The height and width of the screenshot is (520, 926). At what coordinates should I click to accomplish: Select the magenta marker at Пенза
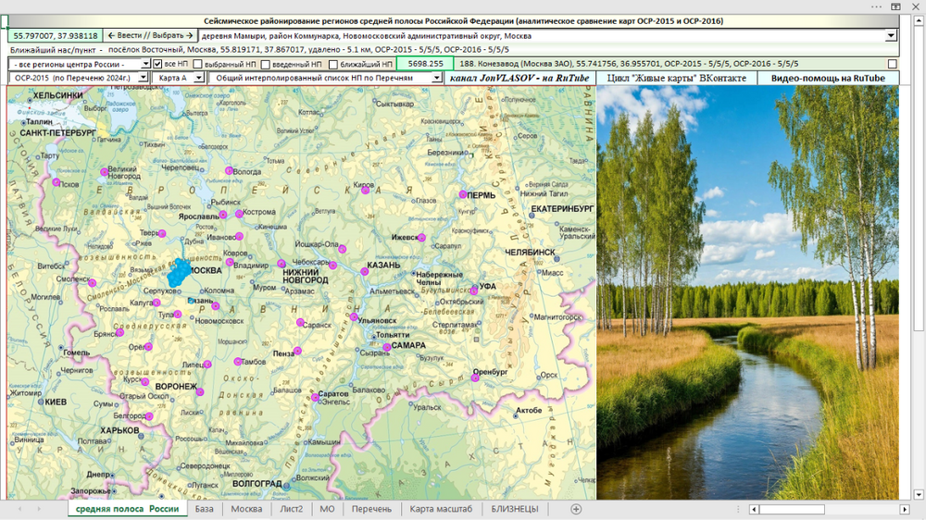pyautogui.click(x=297, y=351)
